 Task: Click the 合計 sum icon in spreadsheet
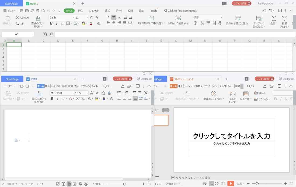274,19
